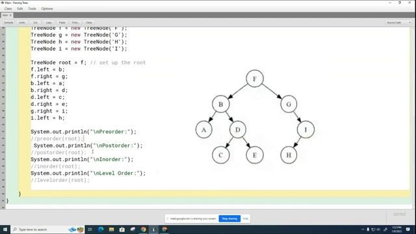The width and height of the screenshot is (416, 234).
Task: Click the Close toolbar button
Action: click(x=89, y=23)
